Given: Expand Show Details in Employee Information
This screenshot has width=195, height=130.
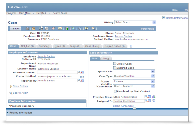Looking at the screenshot, I should coord(20,86).
